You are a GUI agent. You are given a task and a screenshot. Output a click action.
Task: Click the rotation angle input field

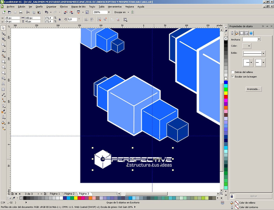pyautogui.click(x=72, y=19)
